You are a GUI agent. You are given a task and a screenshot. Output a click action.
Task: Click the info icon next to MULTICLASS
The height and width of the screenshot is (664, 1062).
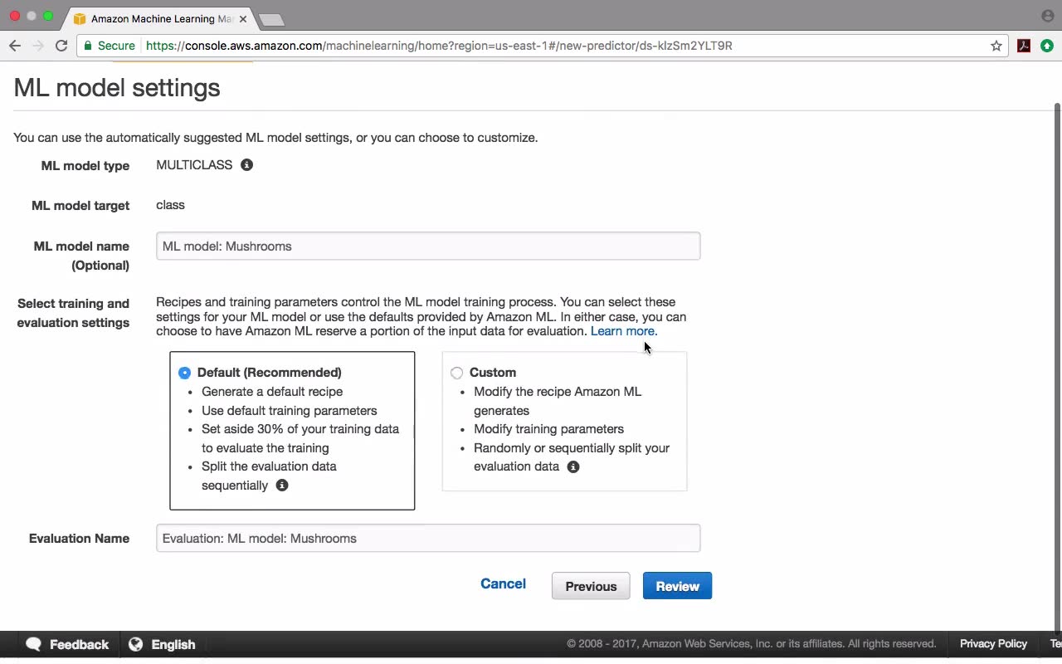tap(246, 165)
